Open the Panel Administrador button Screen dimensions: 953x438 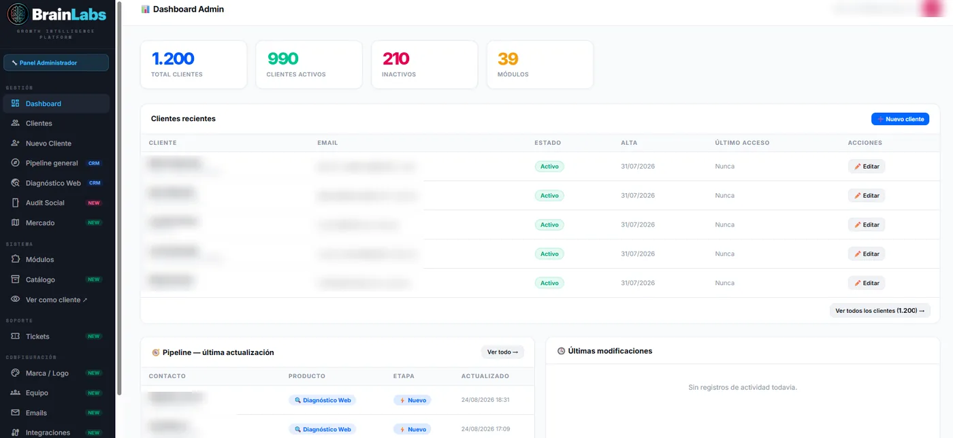click(56, 63)
